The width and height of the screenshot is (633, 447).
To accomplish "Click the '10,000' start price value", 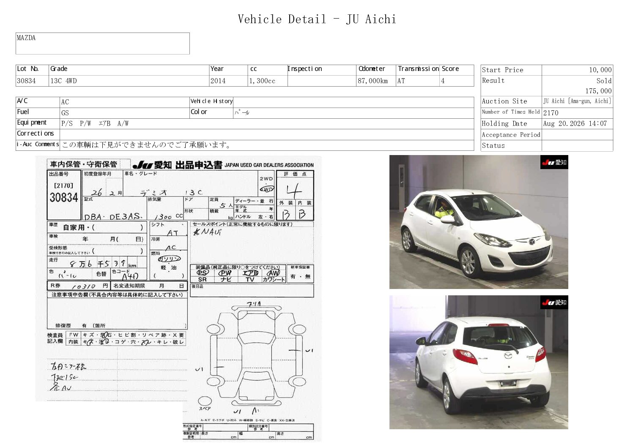I will click(600, 70).
